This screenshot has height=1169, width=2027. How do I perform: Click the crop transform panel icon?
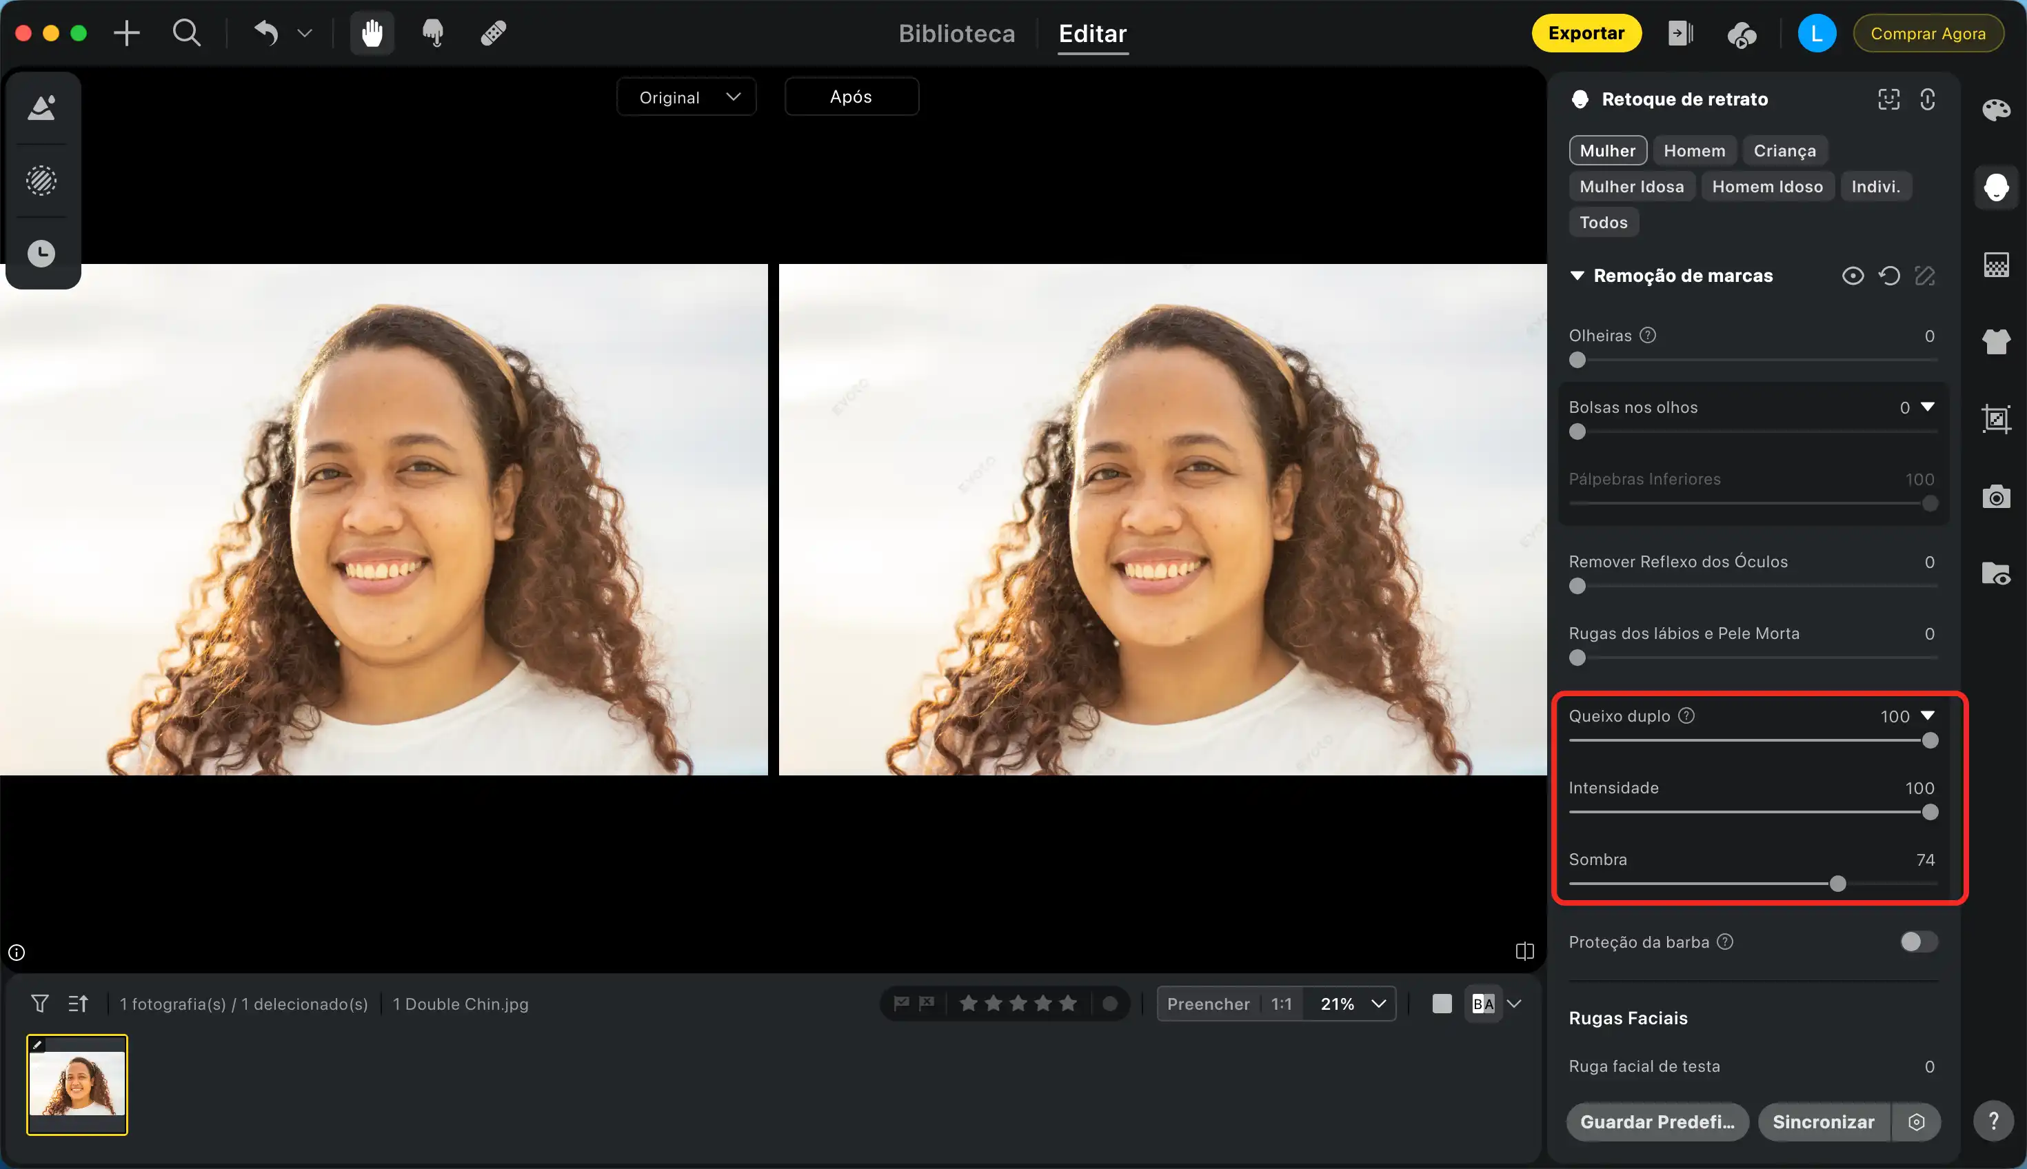[x=1996, y=419]
